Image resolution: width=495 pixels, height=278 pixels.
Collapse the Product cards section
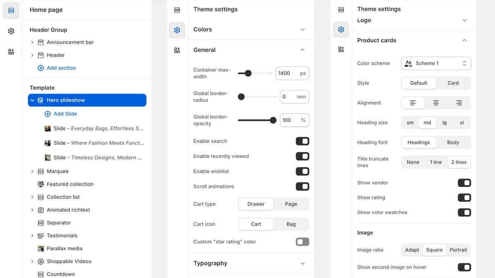coord(464,40)
